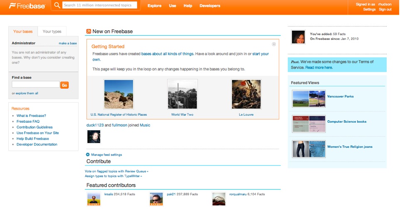
Task: Open Help Build Freebase link
Action: [x=33, y=139]
